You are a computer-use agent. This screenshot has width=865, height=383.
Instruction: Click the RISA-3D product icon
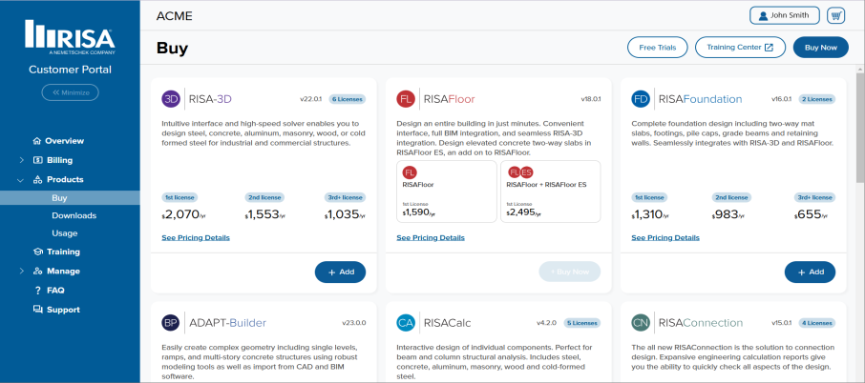171,99
